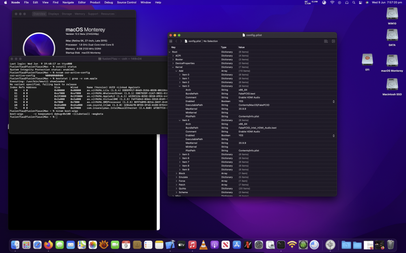
Task: Open System Preferences in dock
Action: [259, 245]
